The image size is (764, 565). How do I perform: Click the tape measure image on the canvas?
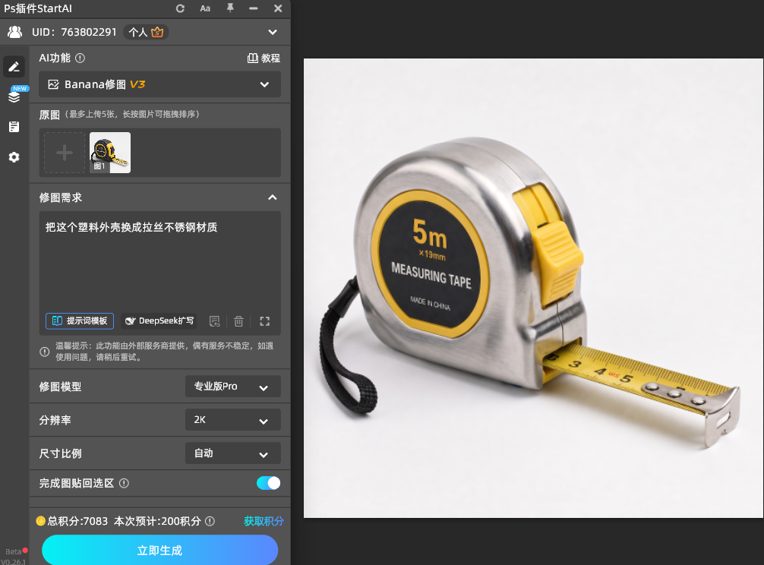pos(533,289)
